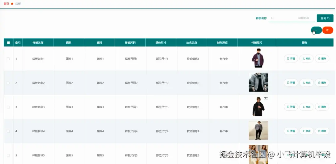
Task: Open the purple jacket image in row 1
Action: pos(258,58)
